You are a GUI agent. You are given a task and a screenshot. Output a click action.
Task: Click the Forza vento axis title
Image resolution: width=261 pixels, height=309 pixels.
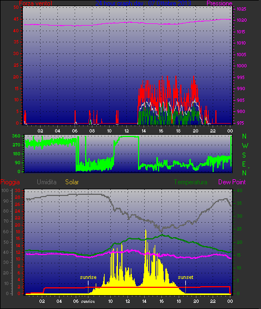tap(36, 3)
